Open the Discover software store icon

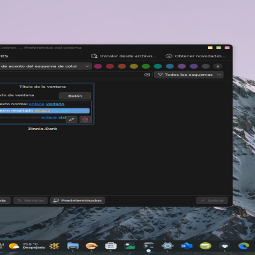(x=111, y=246)
